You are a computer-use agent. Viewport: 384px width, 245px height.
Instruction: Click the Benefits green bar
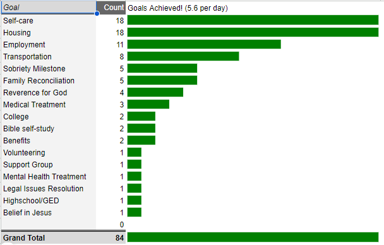[x=141, y=140]
